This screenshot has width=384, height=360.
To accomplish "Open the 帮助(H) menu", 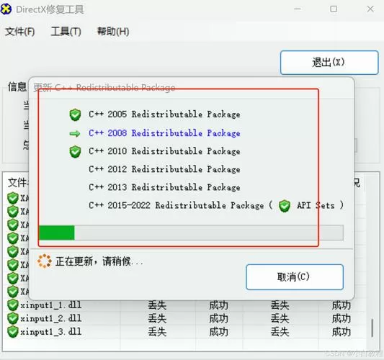I will (x=113, y=32).
